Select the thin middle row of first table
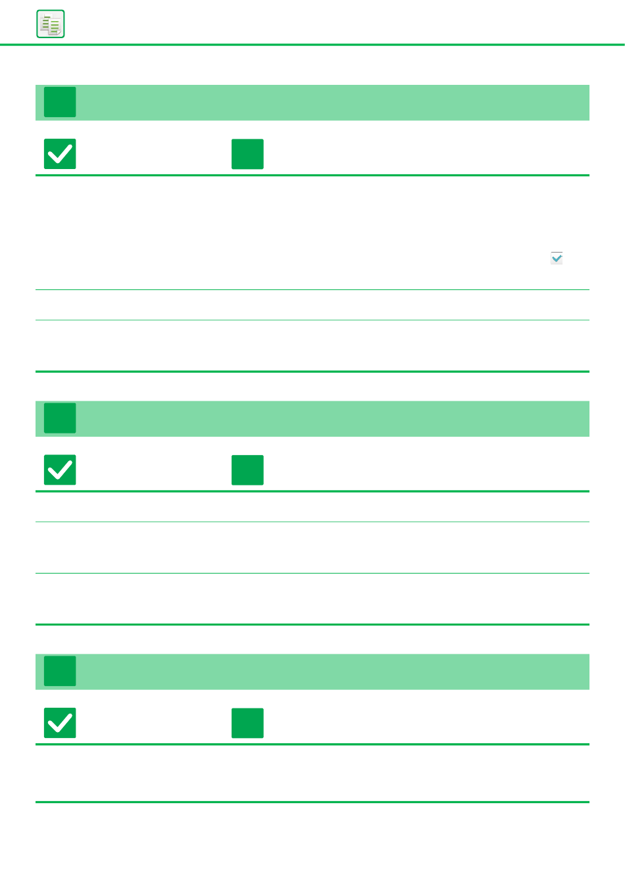The width and height of the screenshot is (625, 884). 312,305
